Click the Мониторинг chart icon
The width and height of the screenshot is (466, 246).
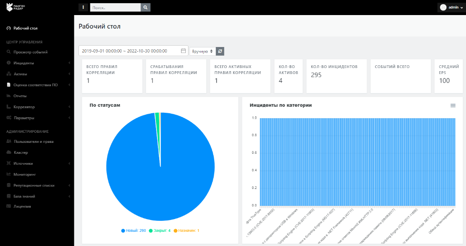[x=9, y=174]
